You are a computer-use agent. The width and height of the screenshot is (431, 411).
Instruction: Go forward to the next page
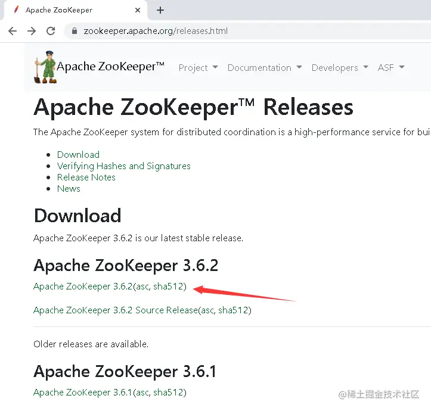point(32,31)
